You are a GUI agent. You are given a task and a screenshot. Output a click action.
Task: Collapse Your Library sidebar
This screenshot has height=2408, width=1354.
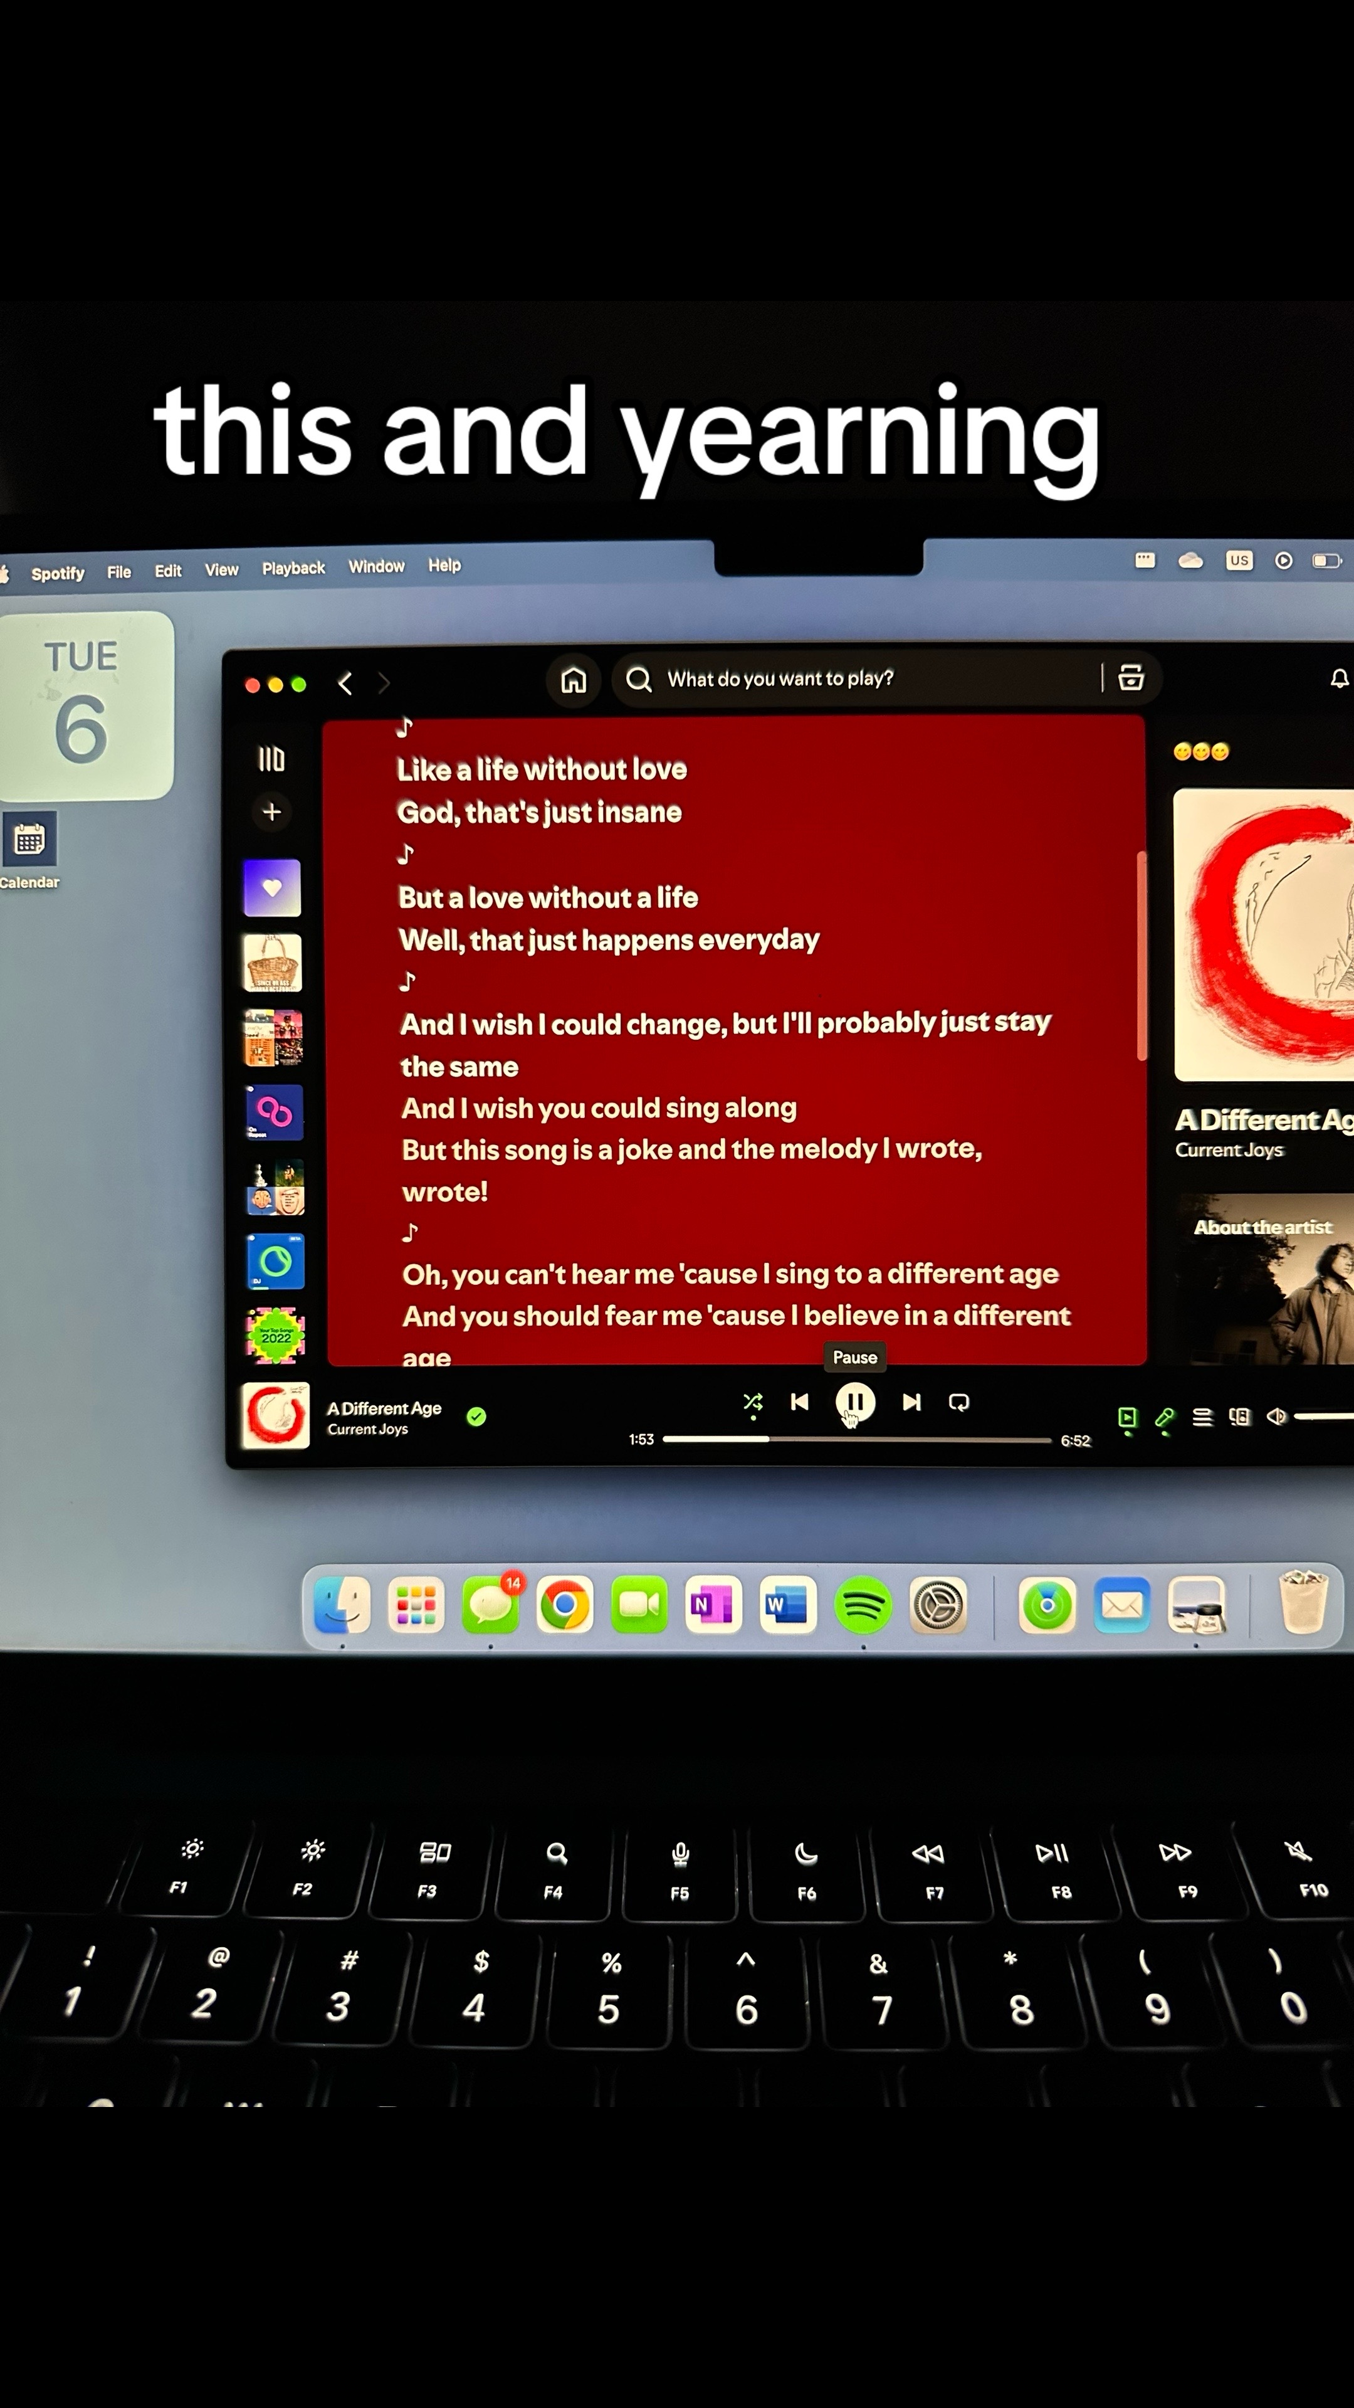click(271, 759)
